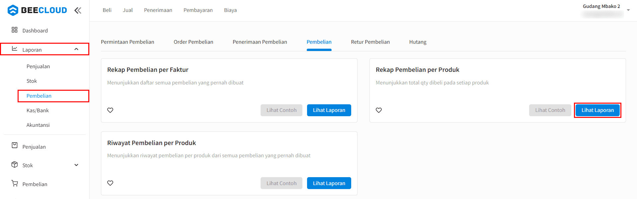The image size is (637, 199).
Task: Collapse the Laporan menu chevron
Action: coord(76,49)
